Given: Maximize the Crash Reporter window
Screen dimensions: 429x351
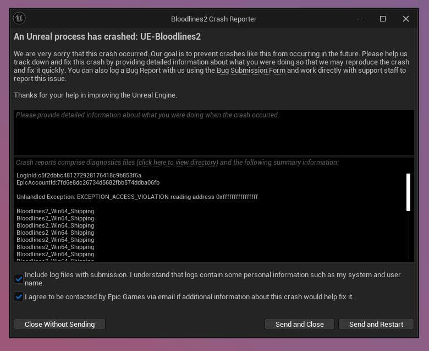Looking at the screenshot, I should pos(383,19).
